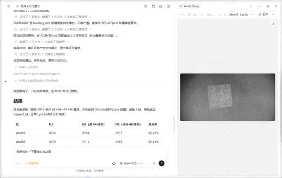
Task: Expand '编辑了 2 个文件, 3 次其他工具调用' row
Action: (53, 29)
